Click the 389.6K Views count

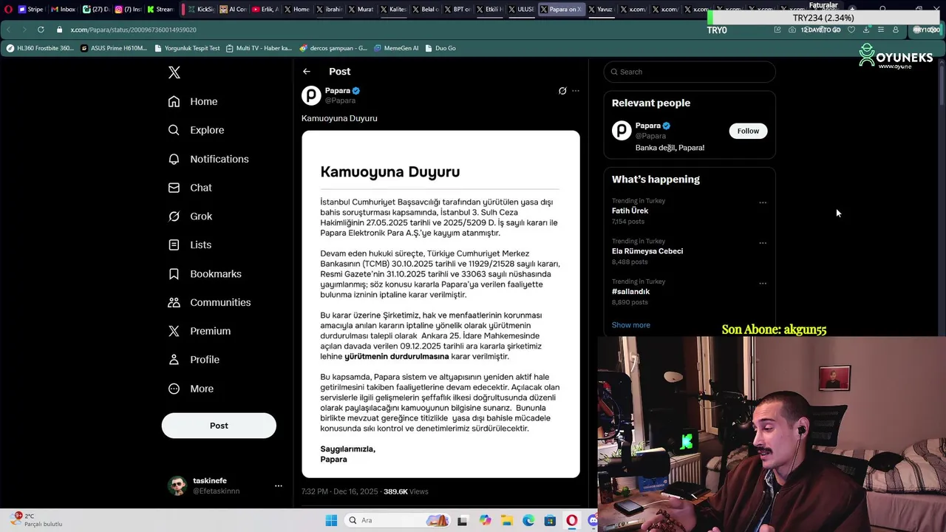[406, 491]
